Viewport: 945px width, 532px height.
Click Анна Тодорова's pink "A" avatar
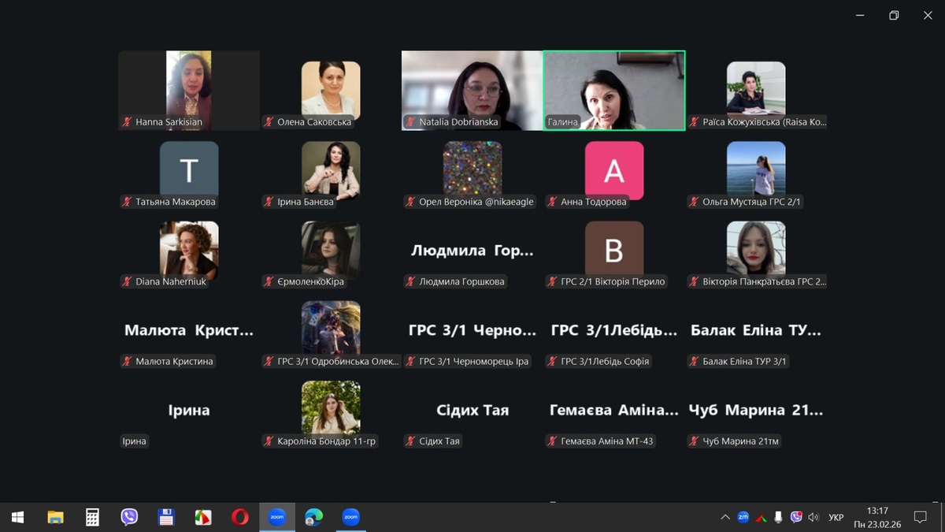tap(613, 170)
